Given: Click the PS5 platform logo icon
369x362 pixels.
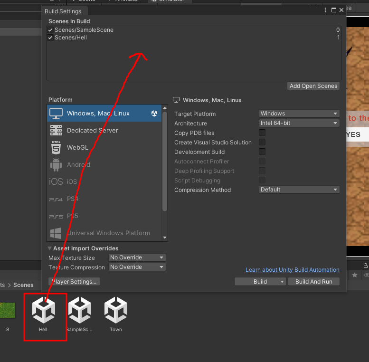Looking at the screenshot, I should click(x=56, y=217).
